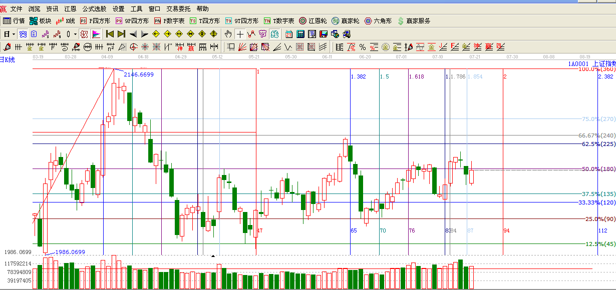Toggle the highlighted pink flag chart icon
This screenshot has width=616, height=290.
click(x=96, y=34)
